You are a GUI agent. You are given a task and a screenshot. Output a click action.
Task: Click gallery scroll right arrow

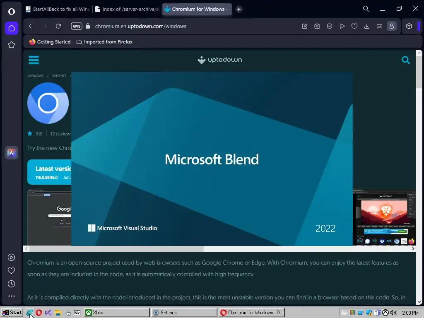(413, 249)
